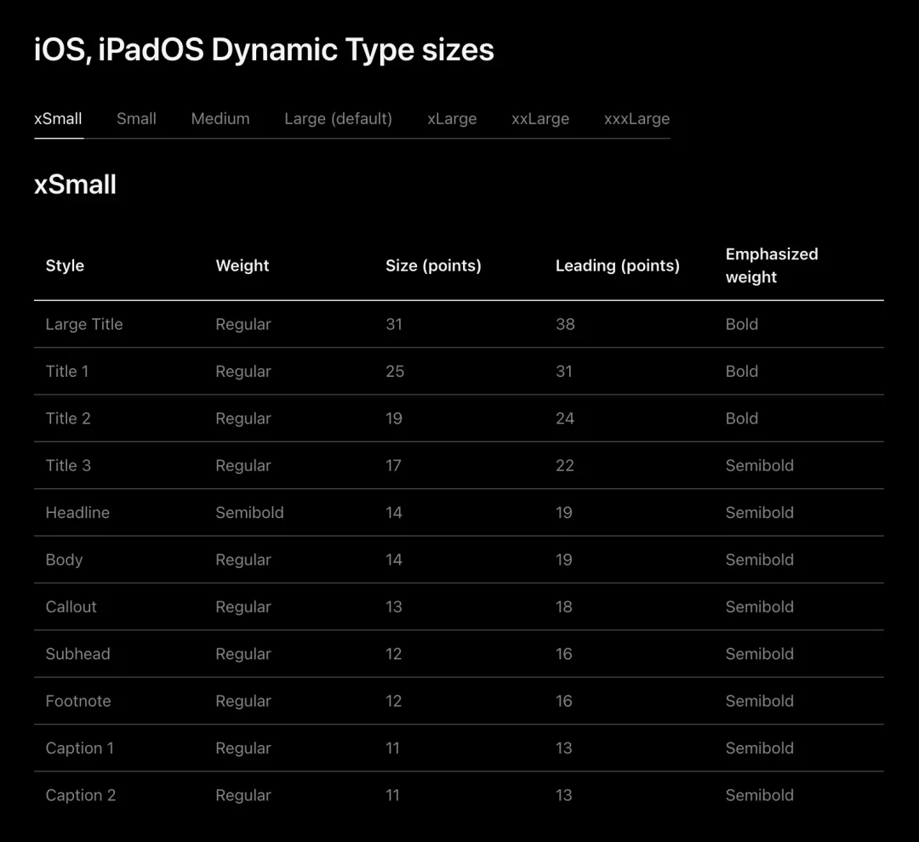
Task: Click the Style column header
Action: [65, 265]
